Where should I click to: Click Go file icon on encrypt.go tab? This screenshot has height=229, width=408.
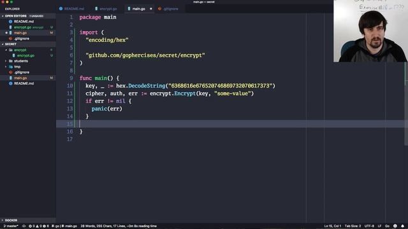96,8
